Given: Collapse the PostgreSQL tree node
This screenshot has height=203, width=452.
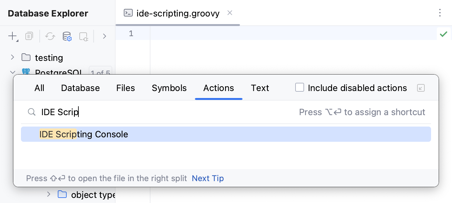Looking at the screenshot, I should coord(12,72).
